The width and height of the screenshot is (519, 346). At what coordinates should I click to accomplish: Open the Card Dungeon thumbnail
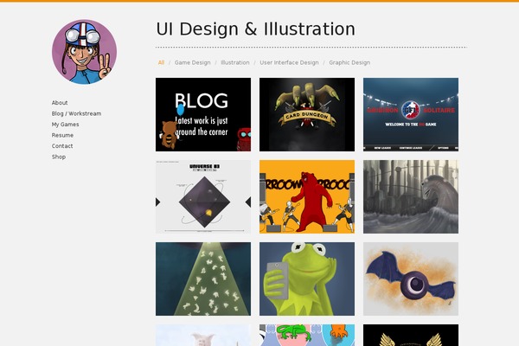click(x=307, y=114)
